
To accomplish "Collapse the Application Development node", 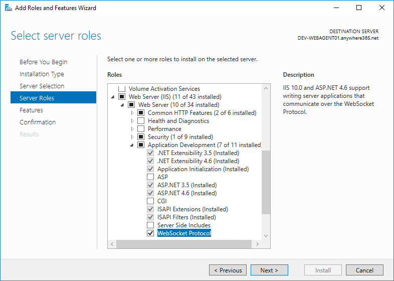I will point(132,145).
